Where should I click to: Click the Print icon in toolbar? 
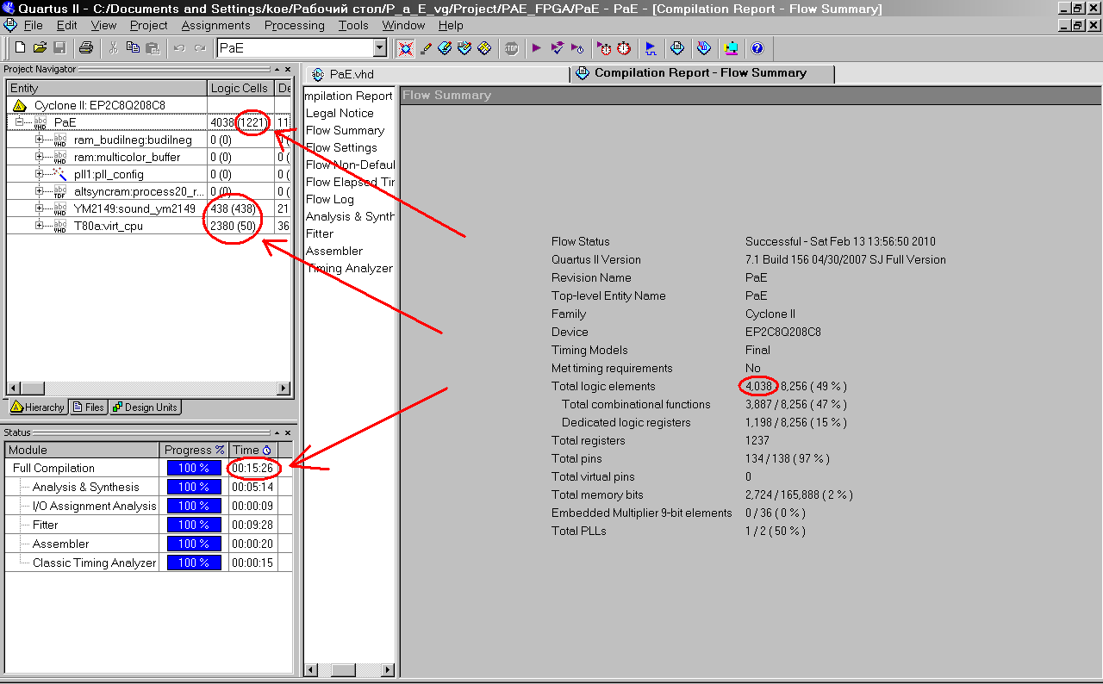point(86,48)
